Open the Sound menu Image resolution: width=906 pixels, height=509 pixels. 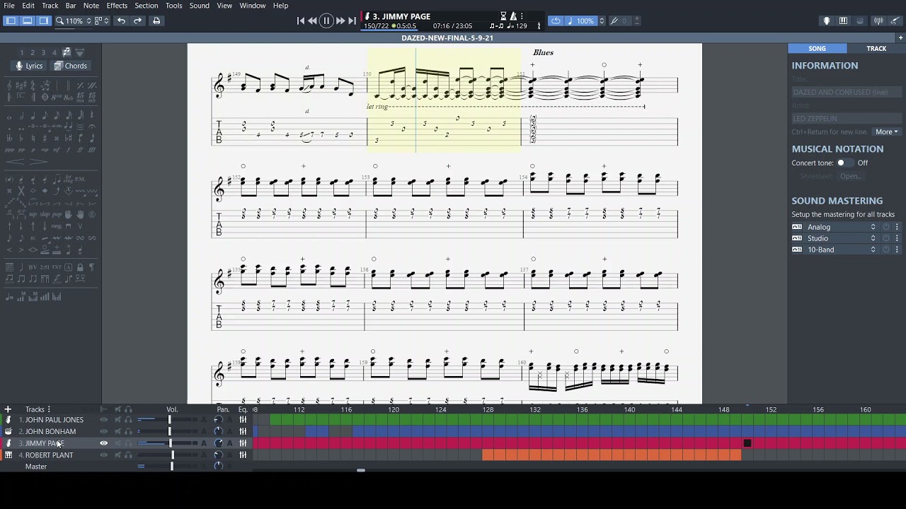click(199, 6)
